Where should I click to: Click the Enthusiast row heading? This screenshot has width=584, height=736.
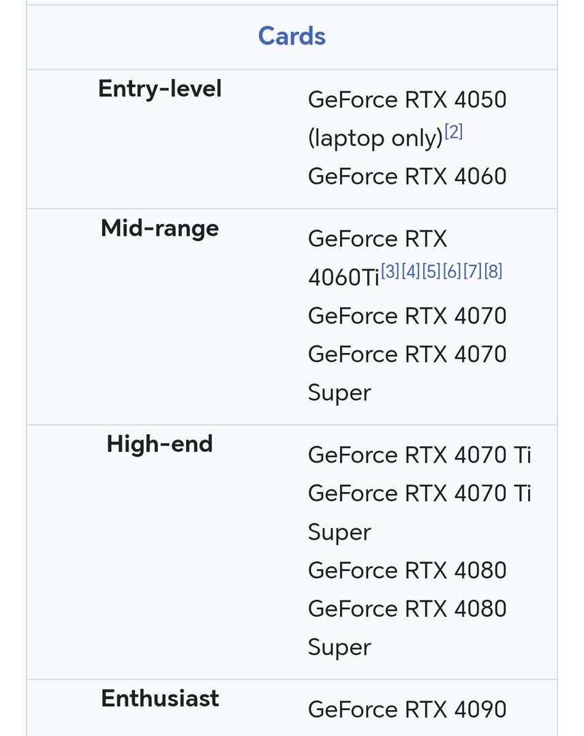tap(160, 699)
